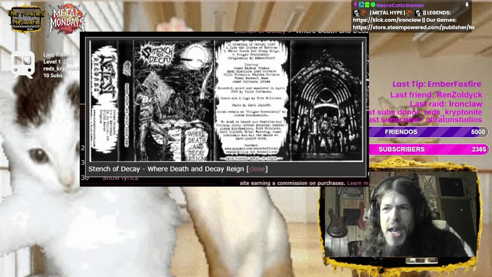Click the lightbox caption 'Stench of Decay - Where Death and Decay Reign'

[x=166, y=169]
